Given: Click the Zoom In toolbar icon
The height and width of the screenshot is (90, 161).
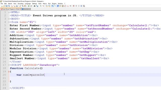Looking at the screenshot, I should (x=41, y=6).
